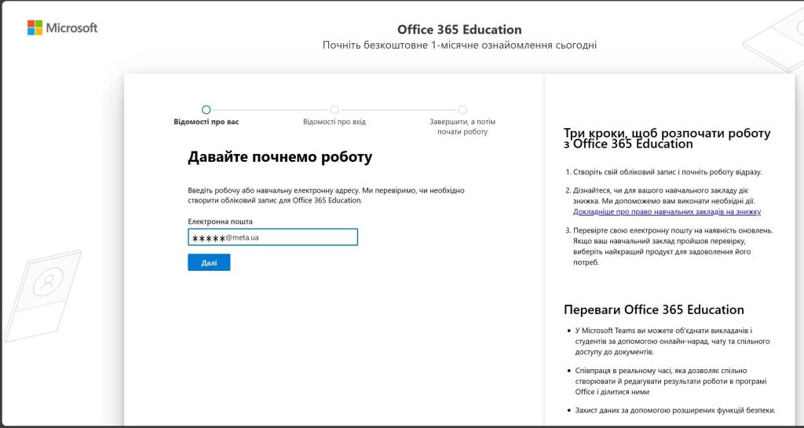Select the 'Відомості про вас' step circle
The height and width of the screenshot is (428, 804).
pyautogui.click(x=206, y=110)
